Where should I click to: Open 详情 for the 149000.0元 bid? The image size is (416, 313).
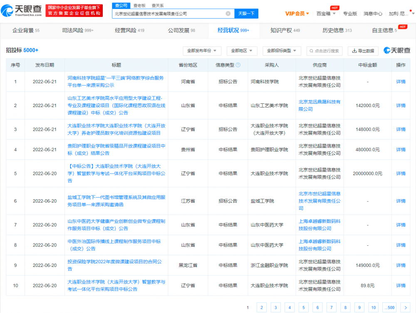coord(401,265)
